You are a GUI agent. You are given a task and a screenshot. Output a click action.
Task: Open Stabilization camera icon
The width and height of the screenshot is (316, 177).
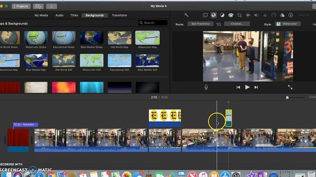(248, 15)
